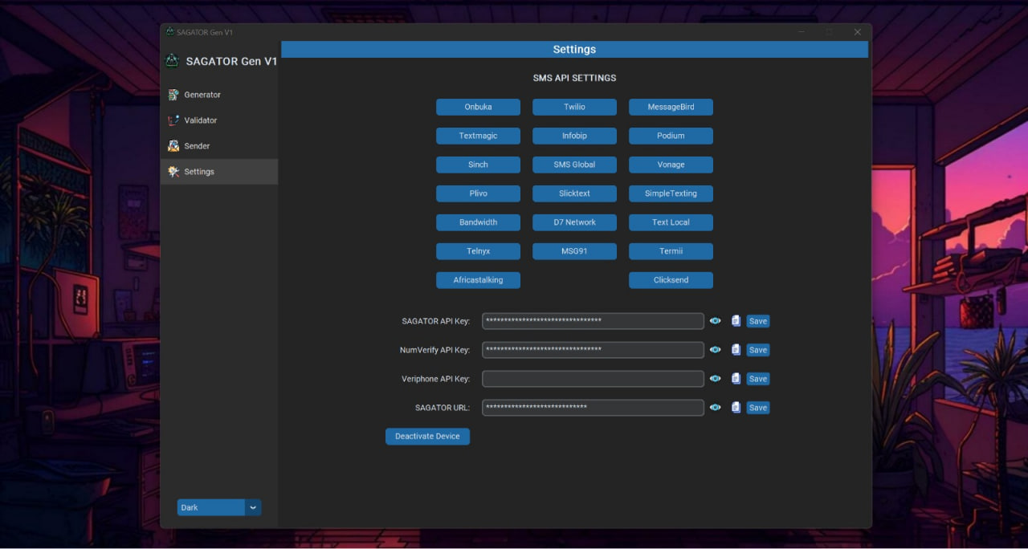Copy the SAGATOR API Key value
Screen dimensions: 1028x549
pos(736,321)
